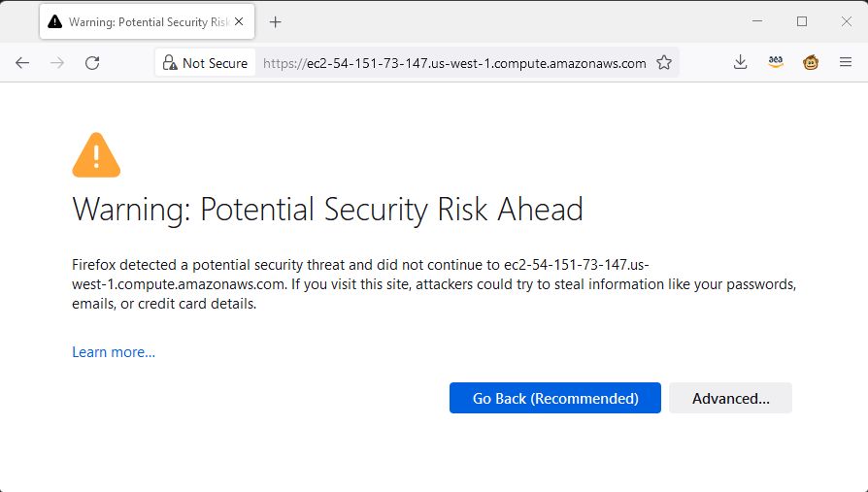The height and width of the screenshot is (492, 868).
Task: Reload the current page
Action: [92, 63]
